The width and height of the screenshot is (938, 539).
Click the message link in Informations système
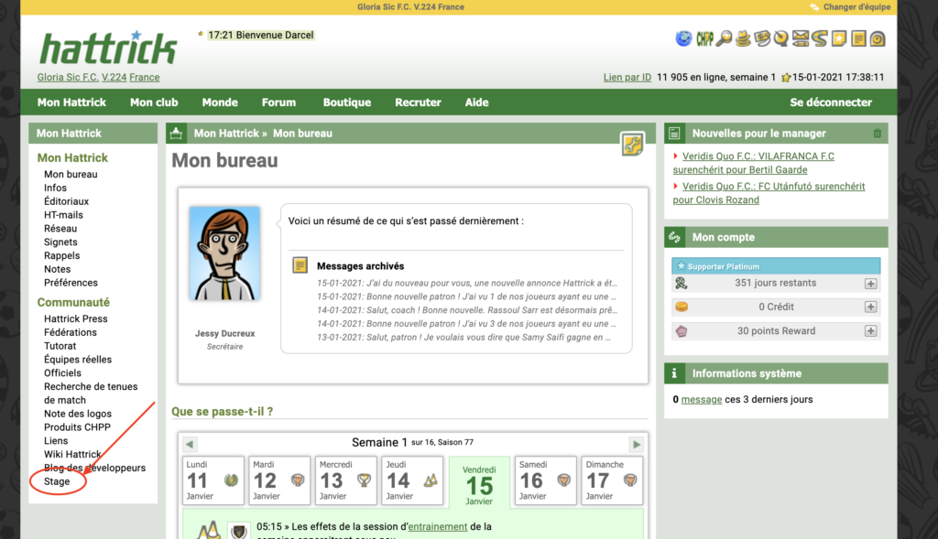point(701,399)
